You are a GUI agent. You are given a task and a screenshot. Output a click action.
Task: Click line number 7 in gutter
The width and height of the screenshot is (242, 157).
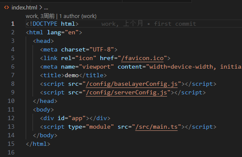pyautogui.click(x=13, y=75)
